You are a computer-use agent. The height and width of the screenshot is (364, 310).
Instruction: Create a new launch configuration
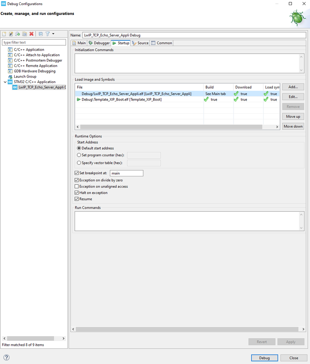(4, 34)
